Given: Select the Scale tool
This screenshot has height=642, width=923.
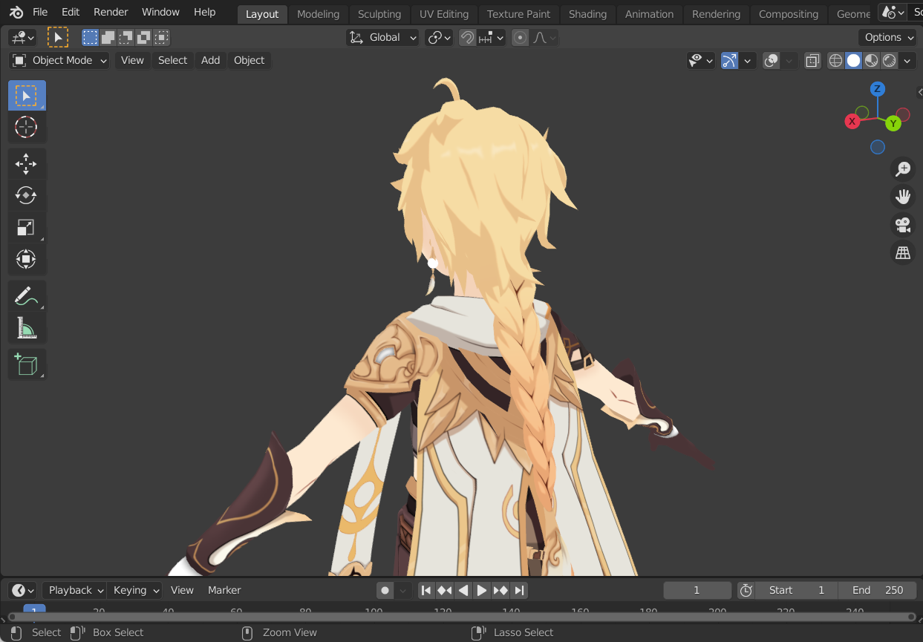Looking at the screenshot, I should click(27, 228).
